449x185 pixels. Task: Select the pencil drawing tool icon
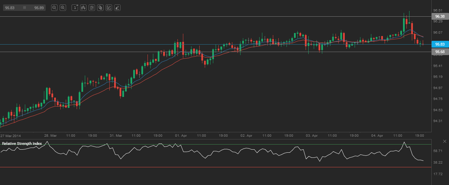[x=109, y=7]
